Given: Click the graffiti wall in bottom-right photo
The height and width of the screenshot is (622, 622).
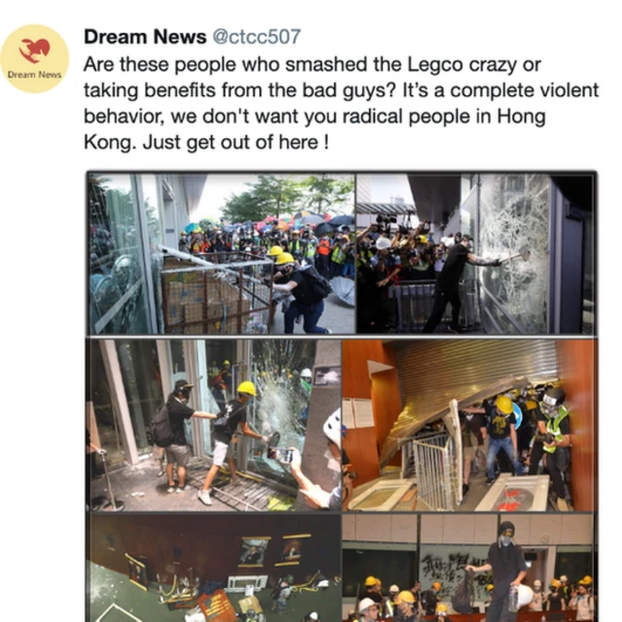Looking at the screenshot, I should [452, 568].
